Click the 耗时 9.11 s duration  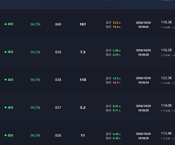coord(113,110)
